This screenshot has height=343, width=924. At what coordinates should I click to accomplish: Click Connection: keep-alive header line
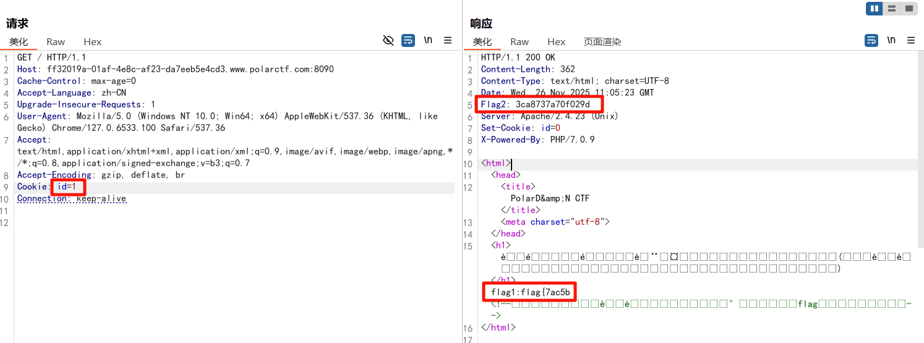(x=71, y=198)
